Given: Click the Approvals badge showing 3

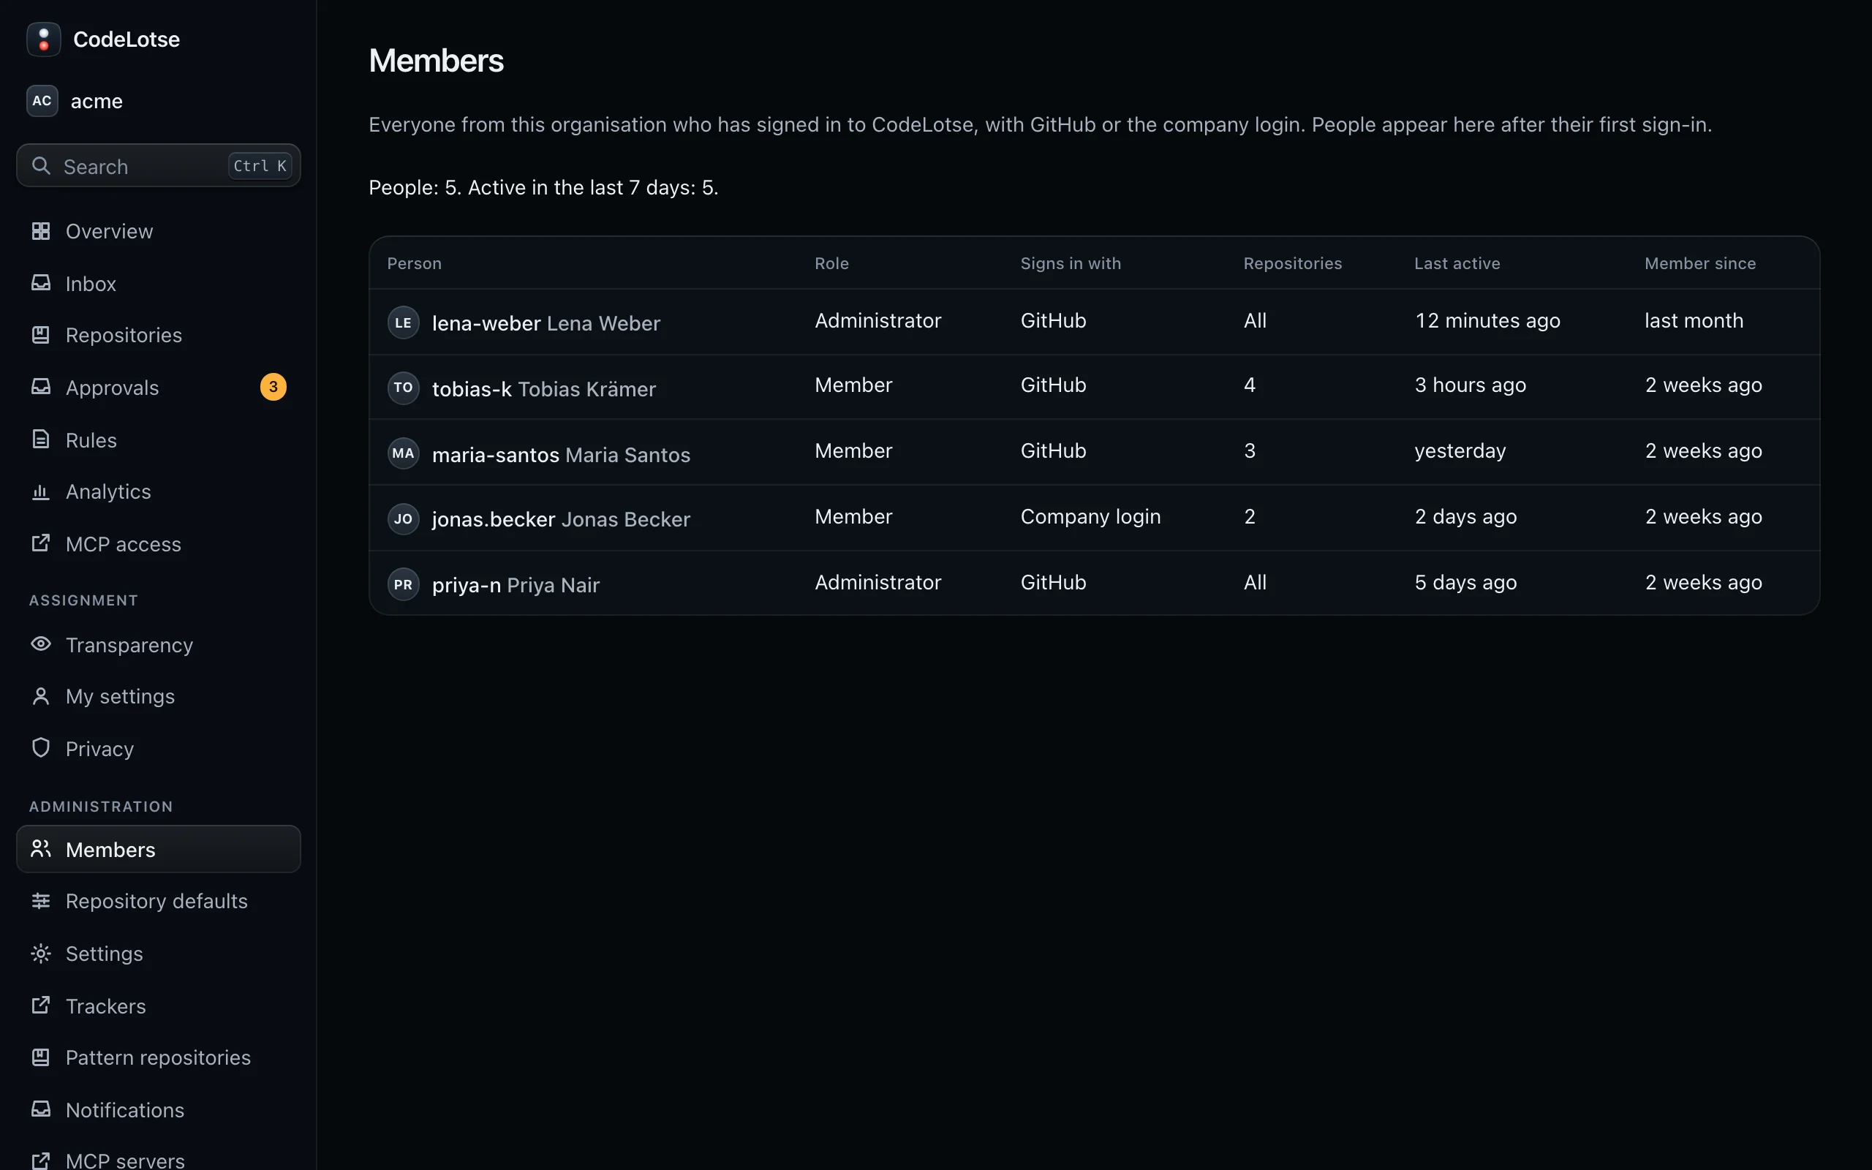Looking at the screenshot, I should [273, 387].
